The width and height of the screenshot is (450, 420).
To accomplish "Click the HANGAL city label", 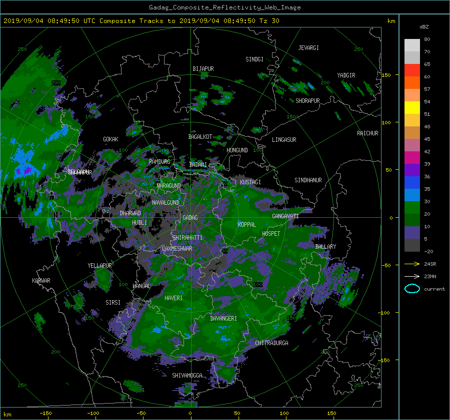I will (x=141, y=286).
